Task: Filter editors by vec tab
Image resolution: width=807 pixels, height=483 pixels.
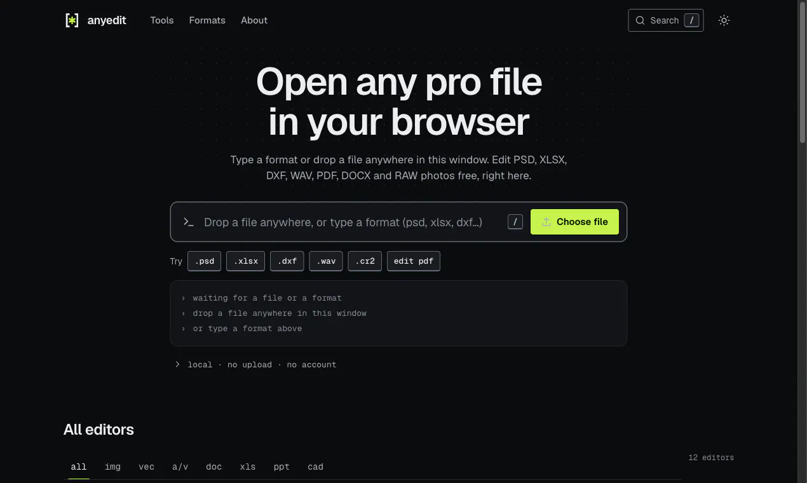Action: click(146, 467)
